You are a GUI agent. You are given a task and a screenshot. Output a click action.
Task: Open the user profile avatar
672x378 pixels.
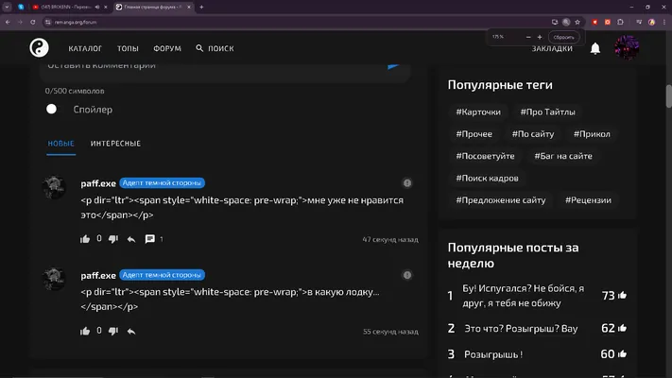coord(627,47)
